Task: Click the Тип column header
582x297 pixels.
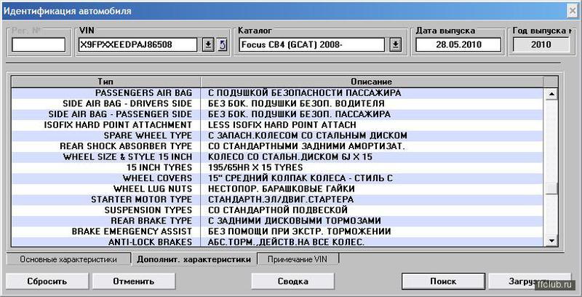Action: (x=105, y=82)
